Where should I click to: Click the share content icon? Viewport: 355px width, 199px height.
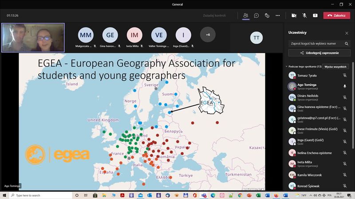point(315,15)
